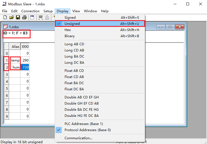
Task: Click row header number 1
Action: click(x=7, y=60)
